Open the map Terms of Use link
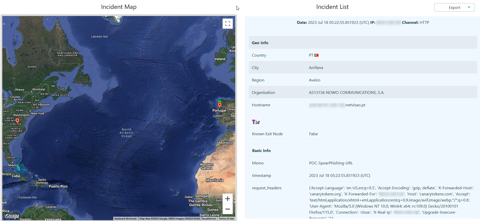 pos(226,219)
